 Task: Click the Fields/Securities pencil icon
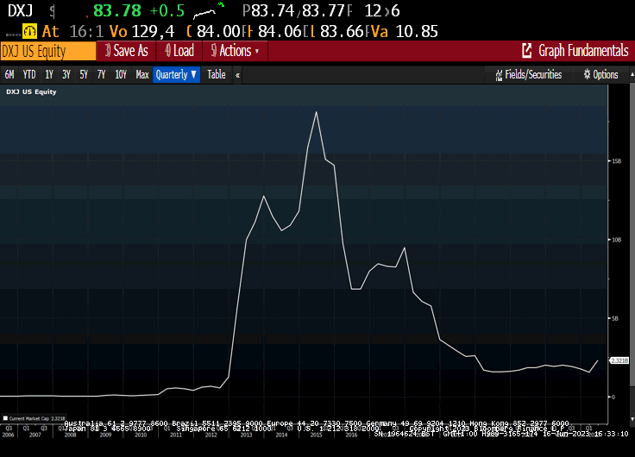[x=500, y=75]
